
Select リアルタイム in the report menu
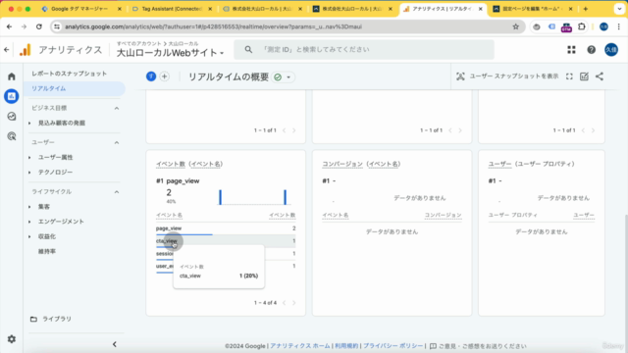[75, 88]
